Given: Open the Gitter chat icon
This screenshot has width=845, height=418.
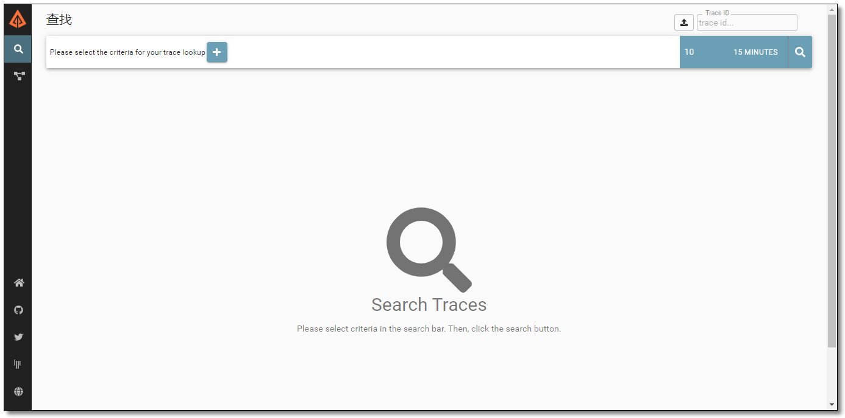Looking at the screenshot, I should click(18, 364).
